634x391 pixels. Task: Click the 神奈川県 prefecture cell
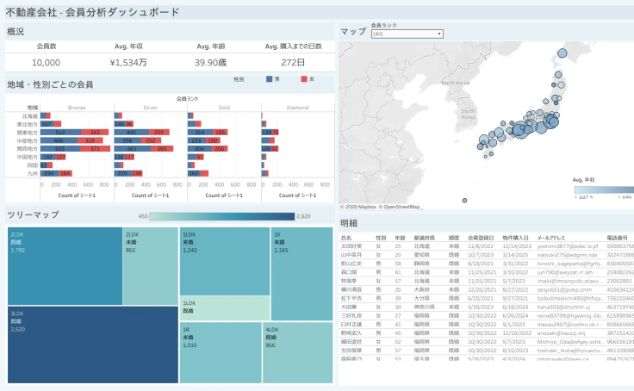[424, 307]
